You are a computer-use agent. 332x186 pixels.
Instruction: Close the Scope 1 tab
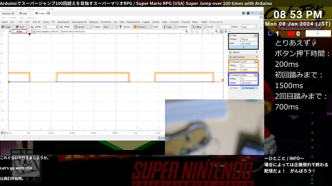48,13
